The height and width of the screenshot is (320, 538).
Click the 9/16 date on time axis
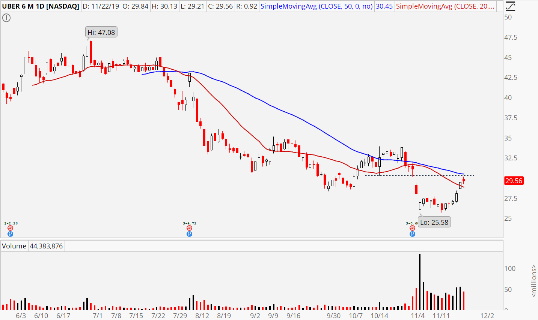[x=293, y=316]
